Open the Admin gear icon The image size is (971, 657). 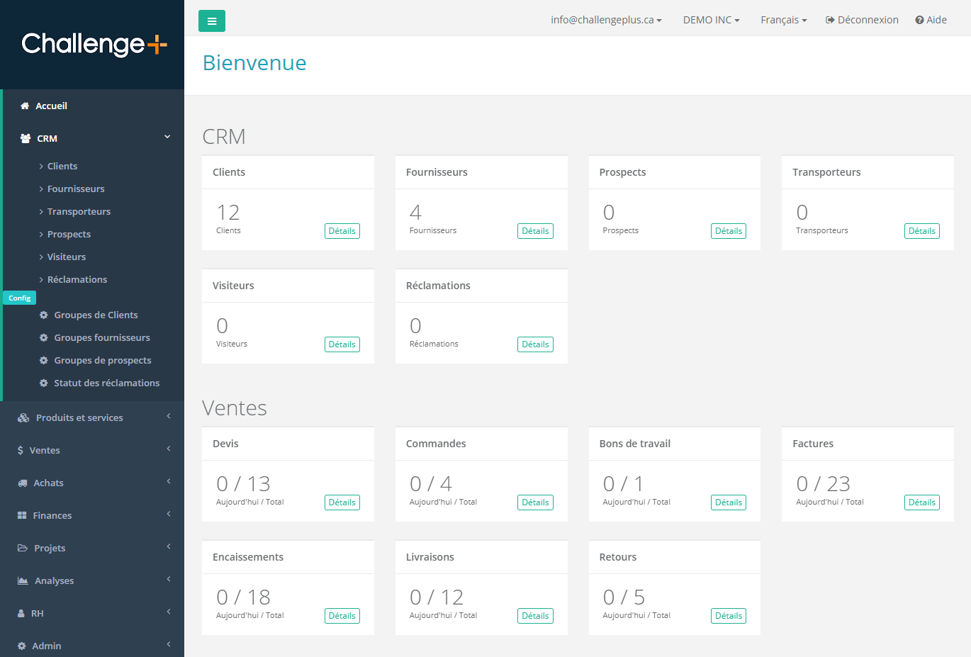[23, 645]
